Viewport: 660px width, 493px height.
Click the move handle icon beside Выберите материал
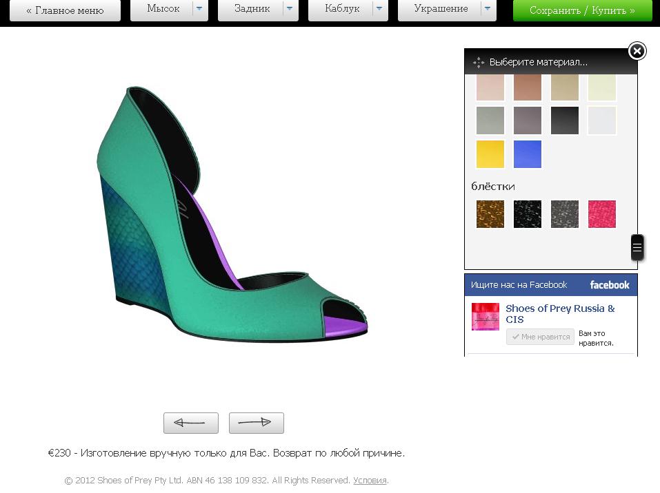click(479, 62)
